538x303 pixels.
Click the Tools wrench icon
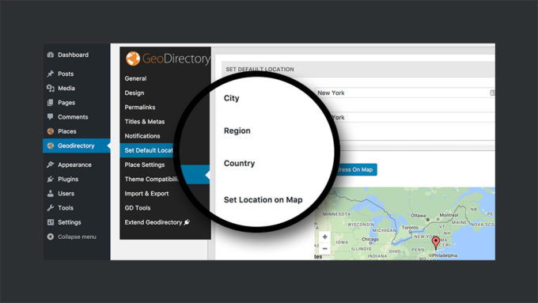tap(51, 207)
